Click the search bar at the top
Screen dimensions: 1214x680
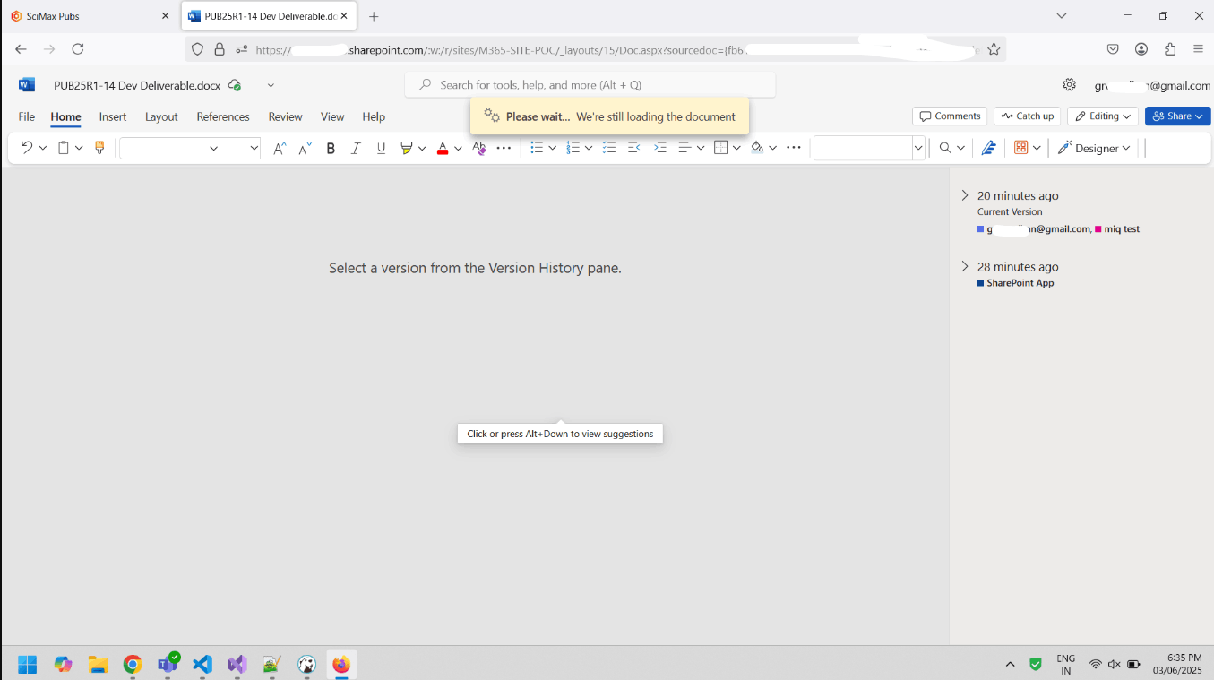[x=590, y=84]
